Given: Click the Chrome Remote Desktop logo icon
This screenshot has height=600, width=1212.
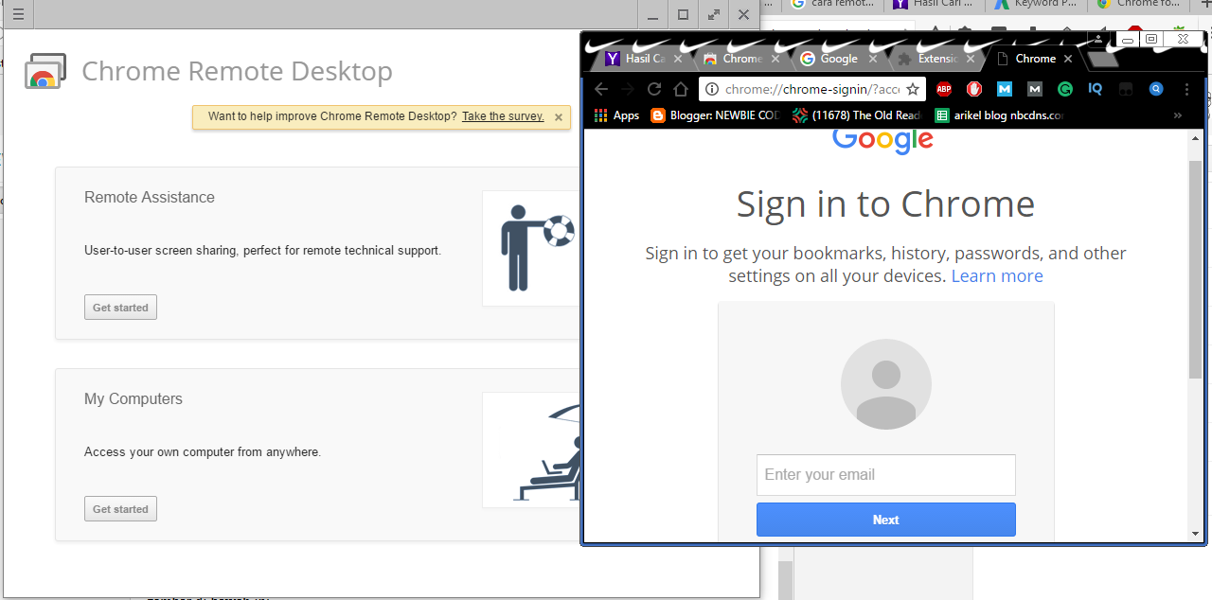Looking at the screenshot, I should 45,71.
